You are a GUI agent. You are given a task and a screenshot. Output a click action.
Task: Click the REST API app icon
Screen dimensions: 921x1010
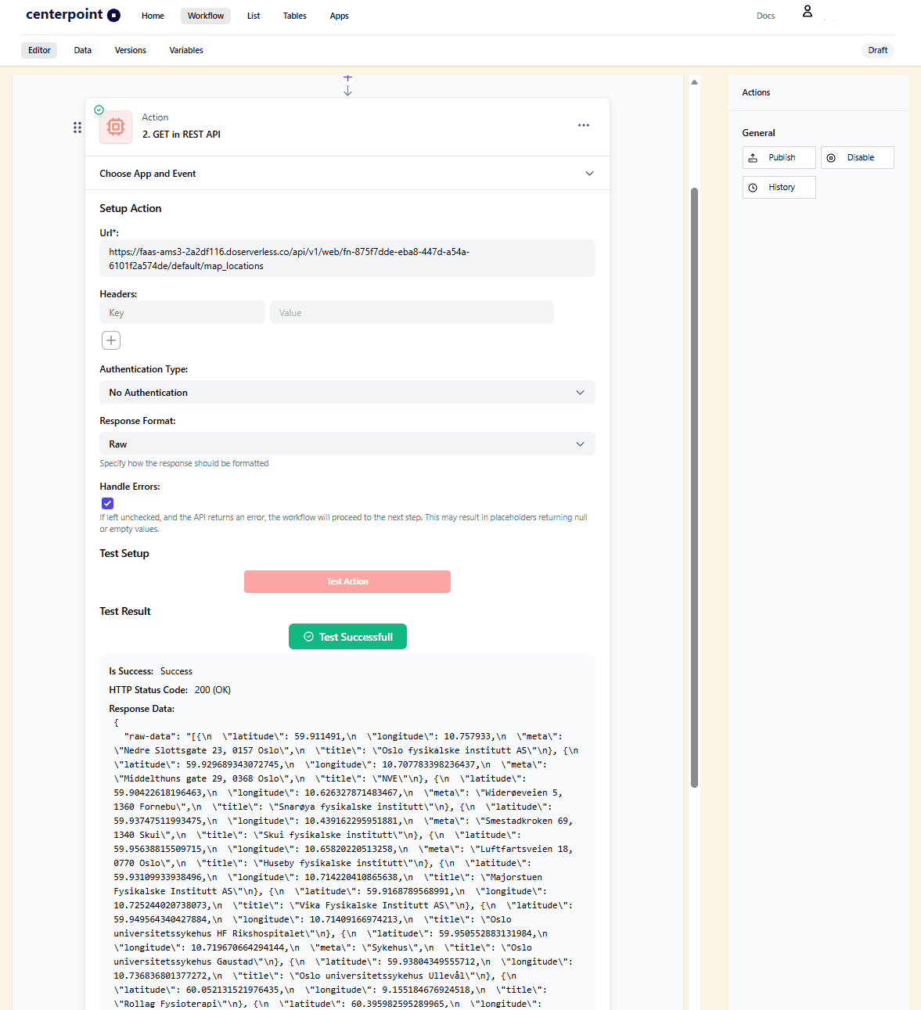point(116,127)
